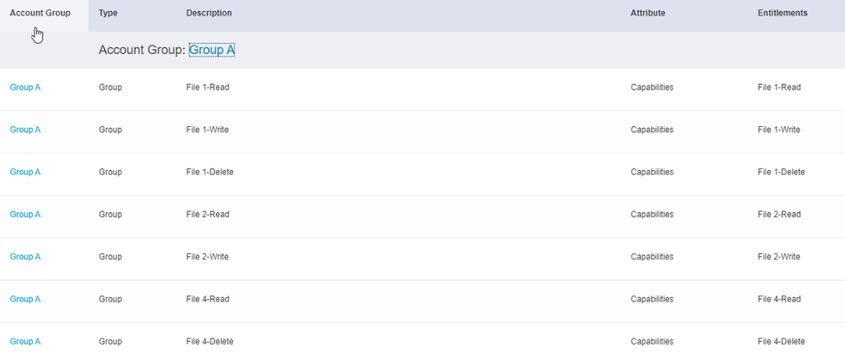This screenshot has height=362, width=845.
Task: Open Group A link in File 4-Read row
Action: (25, 299)
